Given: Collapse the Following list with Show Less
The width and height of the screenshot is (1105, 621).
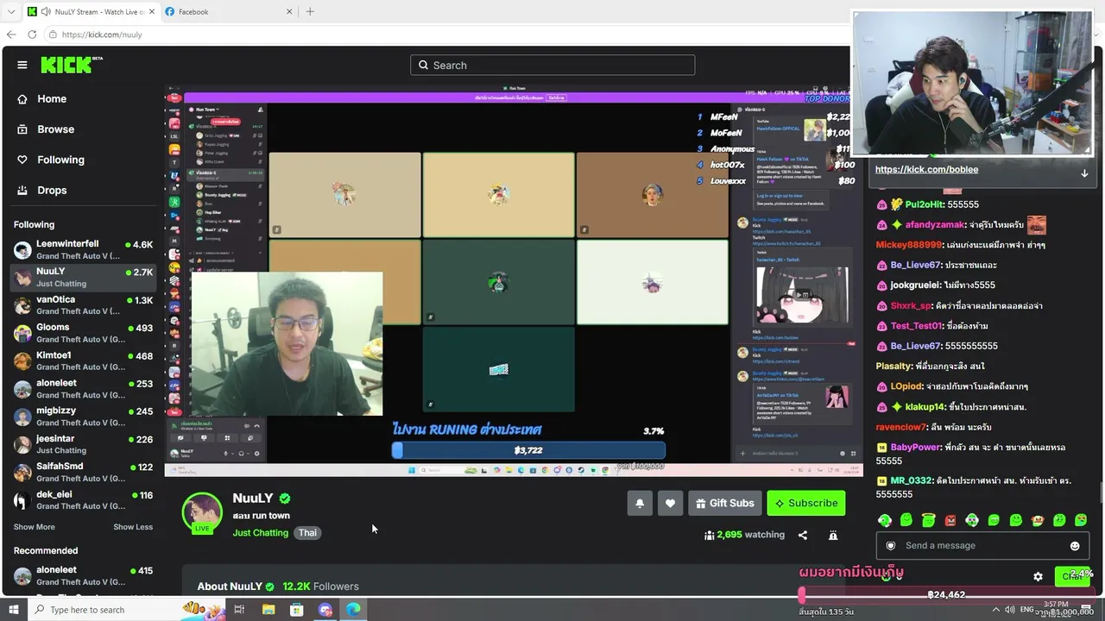Looking at the screenshot, I should pyautogui.click(x=133, y=527).
